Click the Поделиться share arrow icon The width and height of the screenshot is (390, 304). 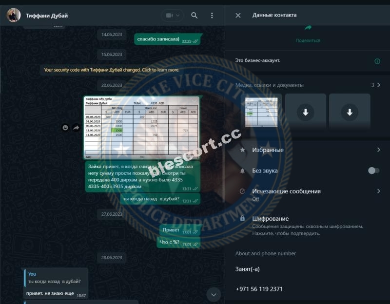[308, 28]
